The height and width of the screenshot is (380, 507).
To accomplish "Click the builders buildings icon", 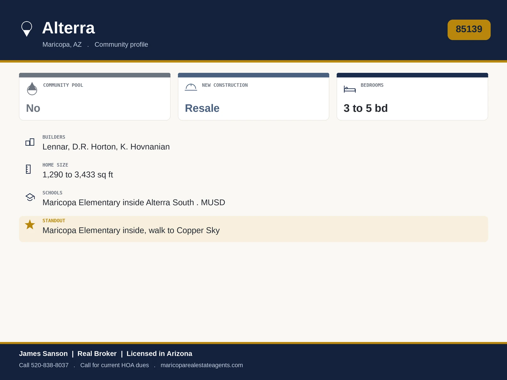I will (x=30, y=142).
